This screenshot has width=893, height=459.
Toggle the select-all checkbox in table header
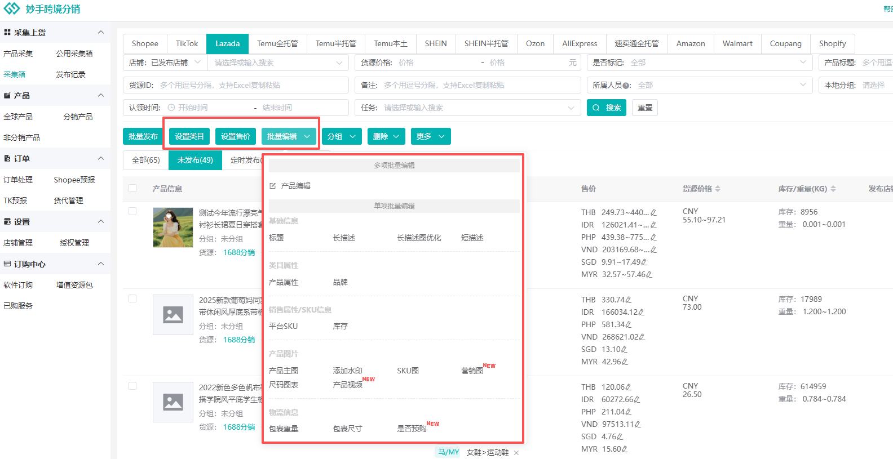132,188
